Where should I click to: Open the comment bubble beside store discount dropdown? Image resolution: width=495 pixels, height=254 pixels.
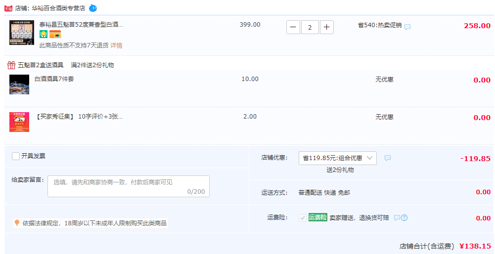tap(388, 158)
